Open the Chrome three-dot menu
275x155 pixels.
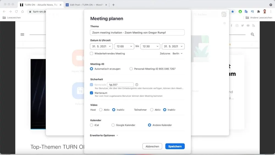point(271,12)
